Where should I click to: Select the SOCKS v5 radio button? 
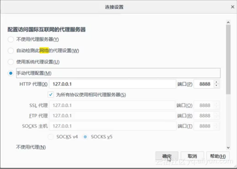[85, 137]
